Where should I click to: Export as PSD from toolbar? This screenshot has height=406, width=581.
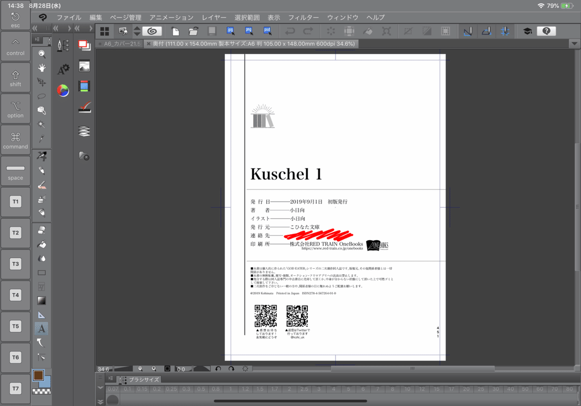(267, 31)
